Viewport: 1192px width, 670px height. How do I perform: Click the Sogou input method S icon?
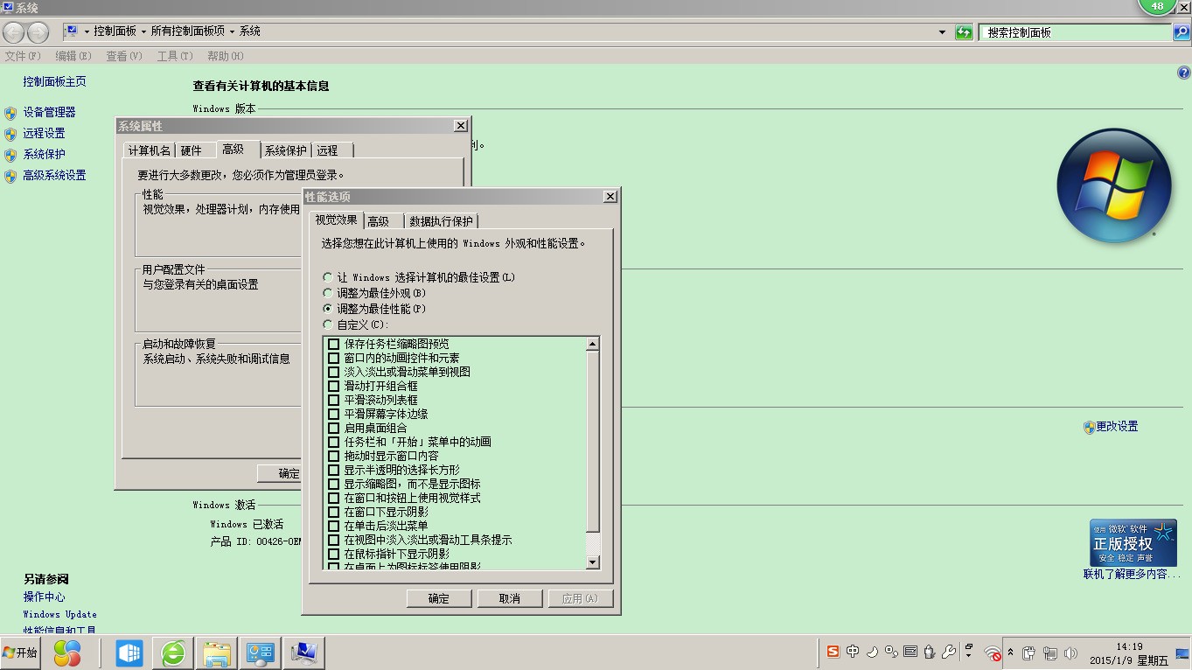[833, 652]
